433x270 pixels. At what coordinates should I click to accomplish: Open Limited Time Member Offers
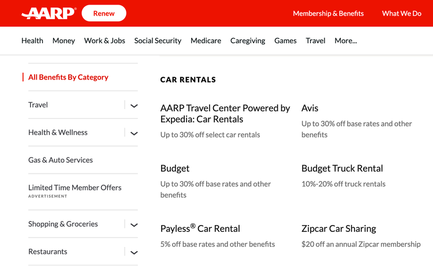coord(75,187)
